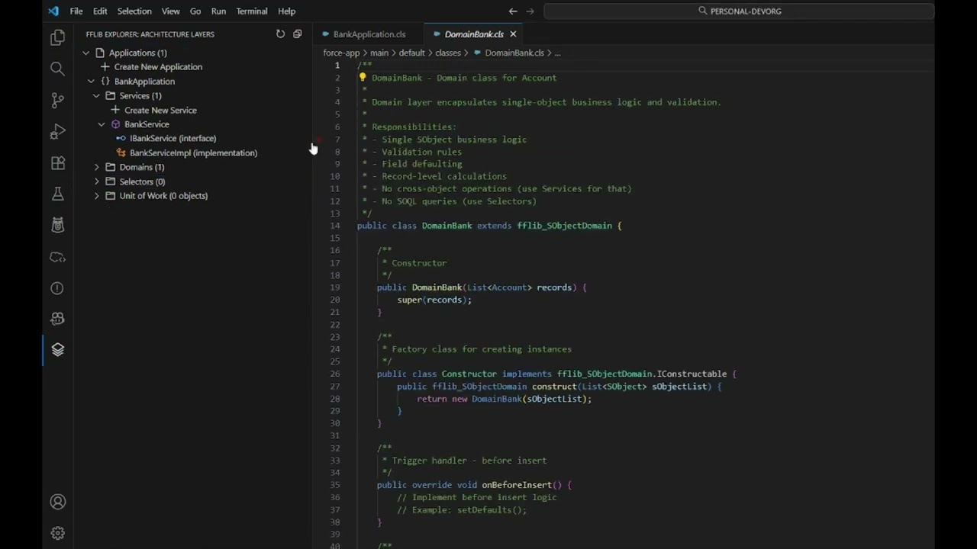This screenshot has height=549, width=977.
Task: Open the robot agent icon in activity bar
Action: [57, 319]
